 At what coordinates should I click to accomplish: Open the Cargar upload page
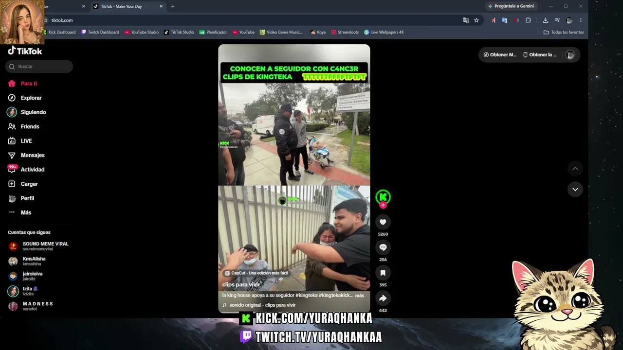click(x=22, y=184)
